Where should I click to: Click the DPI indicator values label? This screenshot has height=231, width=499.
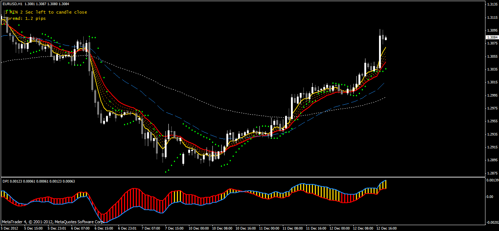click(39, 181)
